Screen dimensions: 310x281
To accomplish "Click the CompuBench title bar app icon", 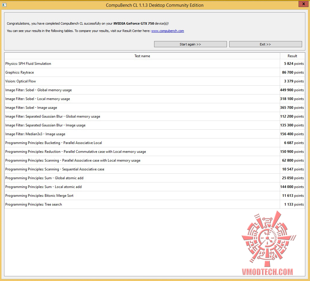I will tap(4, 5).
